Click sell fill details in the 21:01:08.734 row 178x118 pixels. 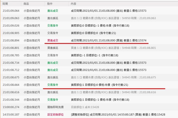[x=109, y=63]
